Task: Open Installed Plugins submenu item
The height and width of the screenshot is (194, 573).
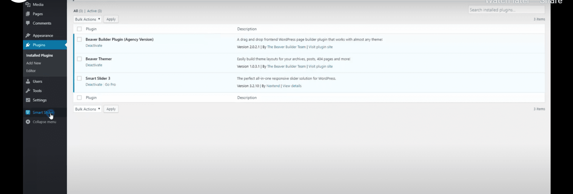Action: coord(39,55)
